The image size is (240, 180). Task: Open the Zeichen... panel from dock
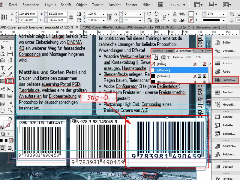coord(226,154)
